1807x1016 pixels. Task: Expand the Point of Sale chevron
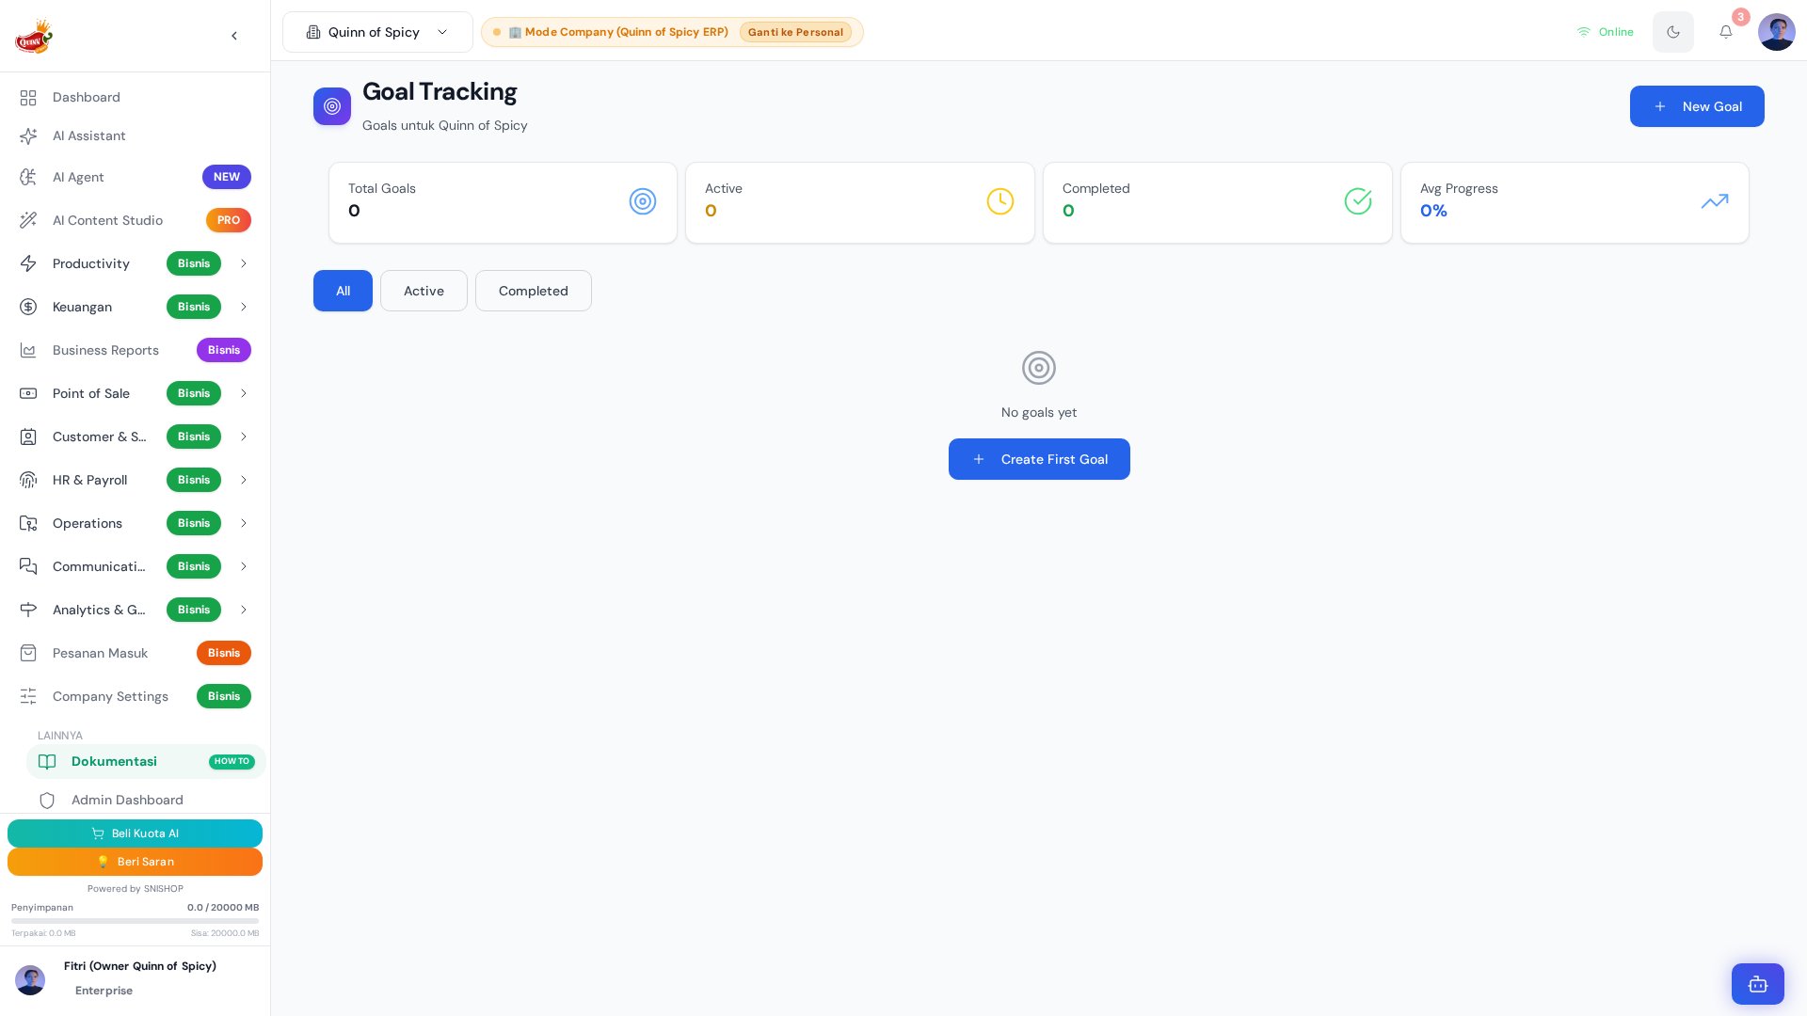[244, 393]
